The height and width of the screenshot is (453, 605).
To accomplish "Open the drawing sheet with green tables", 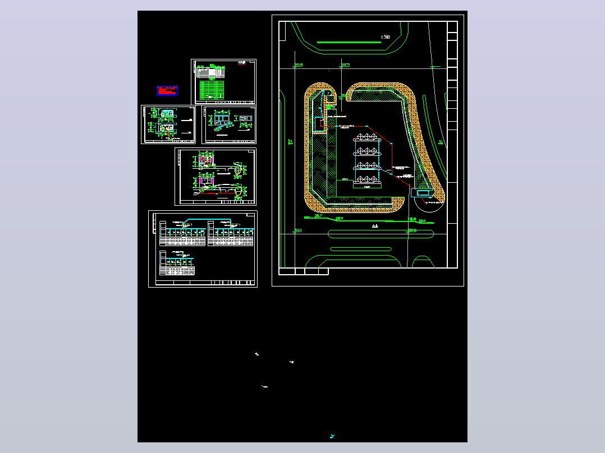I will pos(224,82).
